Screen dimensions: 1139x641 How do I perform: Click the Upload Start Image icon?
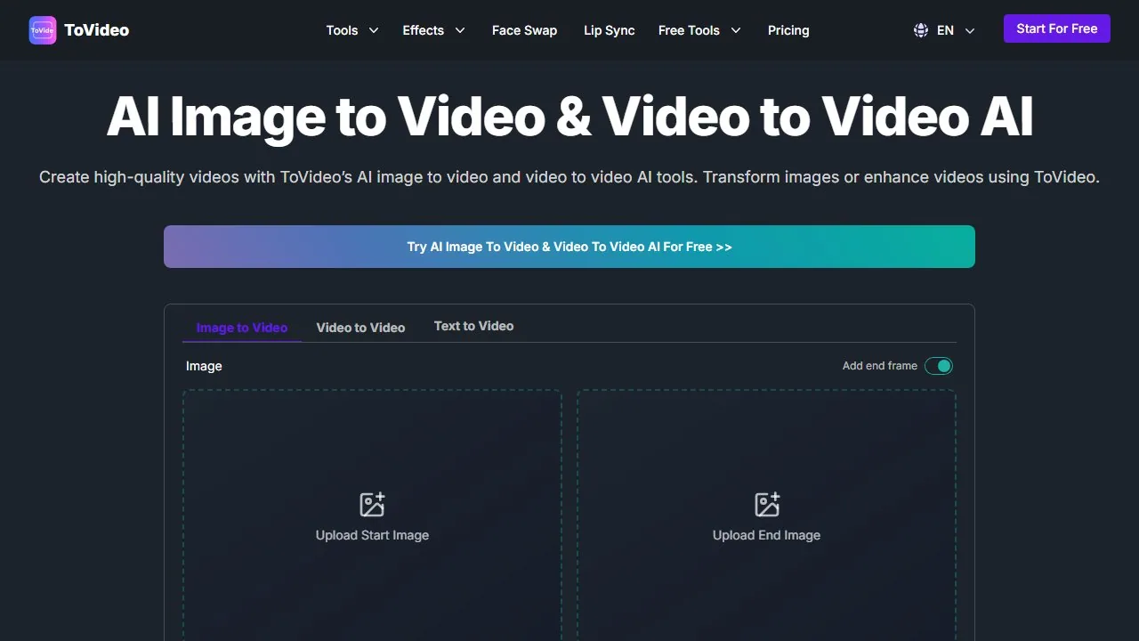[372, 504]
